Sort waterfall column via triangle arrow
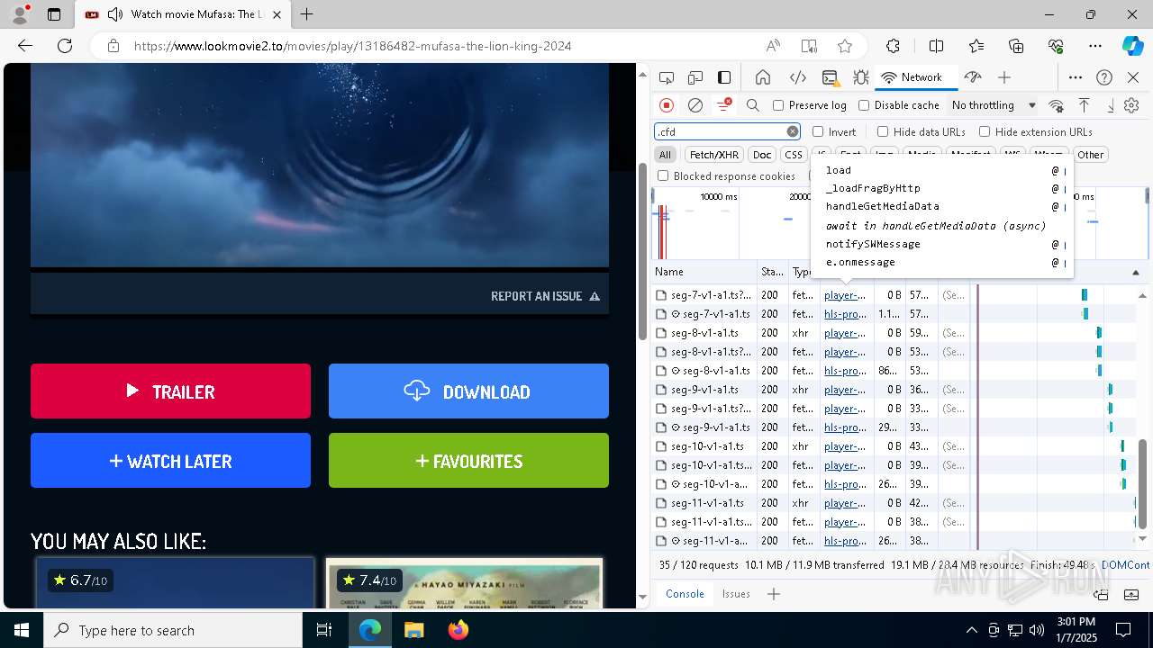Screen dimensions: 1153x648 [1135, 272]
